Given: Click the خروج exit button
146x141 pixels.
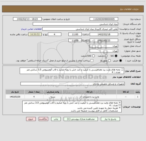Looking at the screenshot, I should tap(31, 119).
